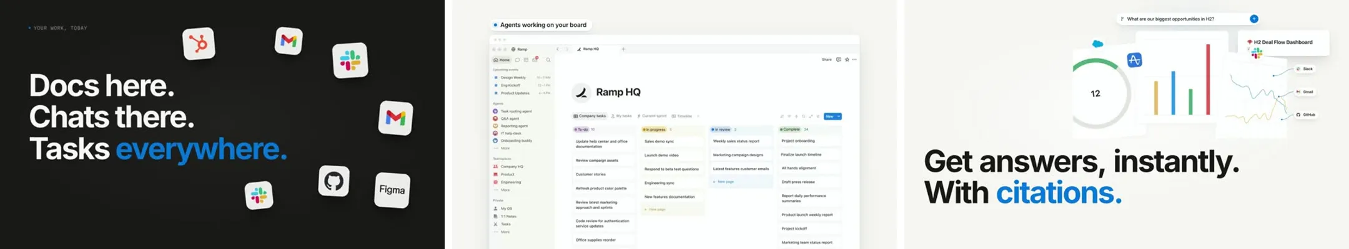1349x249 pixels.
Task: Select the Ramp HQ browser tab
Action: (x=588, y=49)
